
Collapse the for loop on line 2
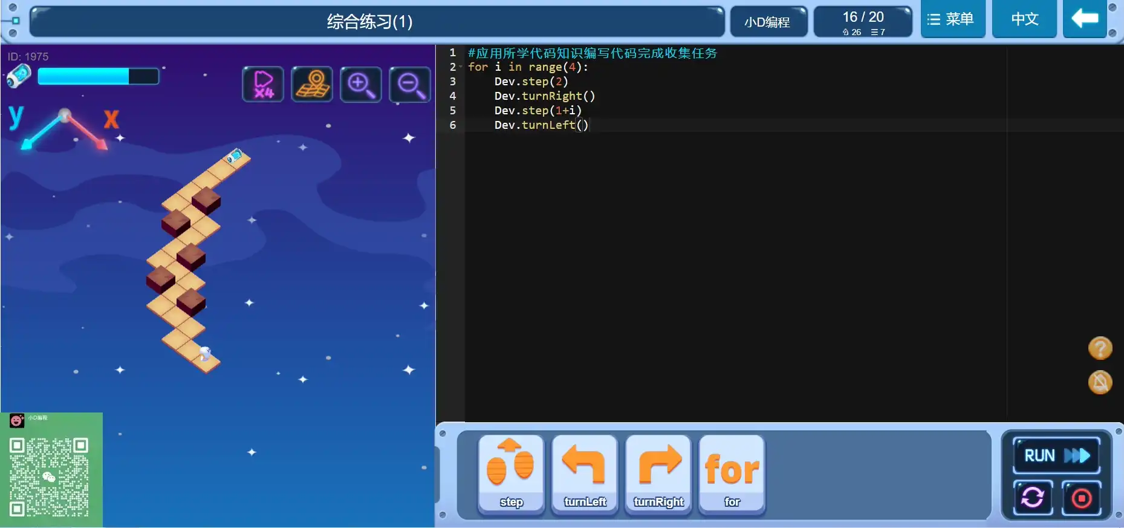click(461, 67)
